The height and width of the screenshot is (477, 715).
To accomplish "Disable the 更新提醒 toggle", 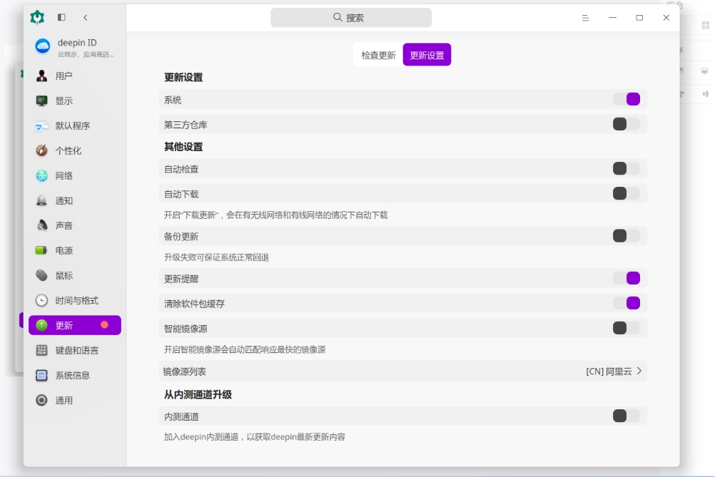I will (x=627, y=278).
